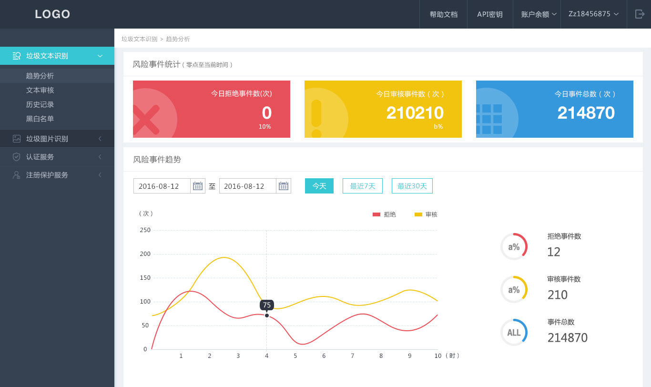The image size is (651, 387).
Task: Open the start date calendar icon
Action: pos(198,186)
